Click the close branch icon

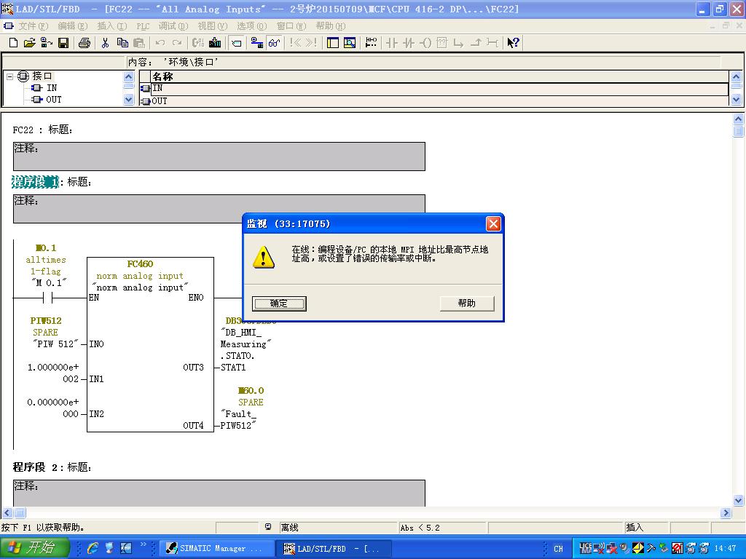pos(476,43)
